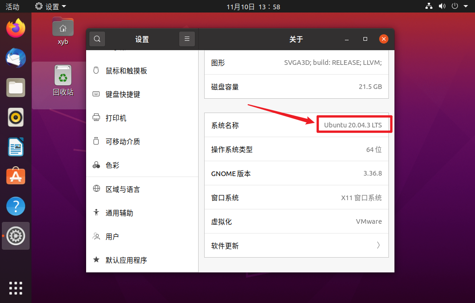Click the 64 位 value
The height and width of the screenshot is (303, 475).
[x=374, y=149]
